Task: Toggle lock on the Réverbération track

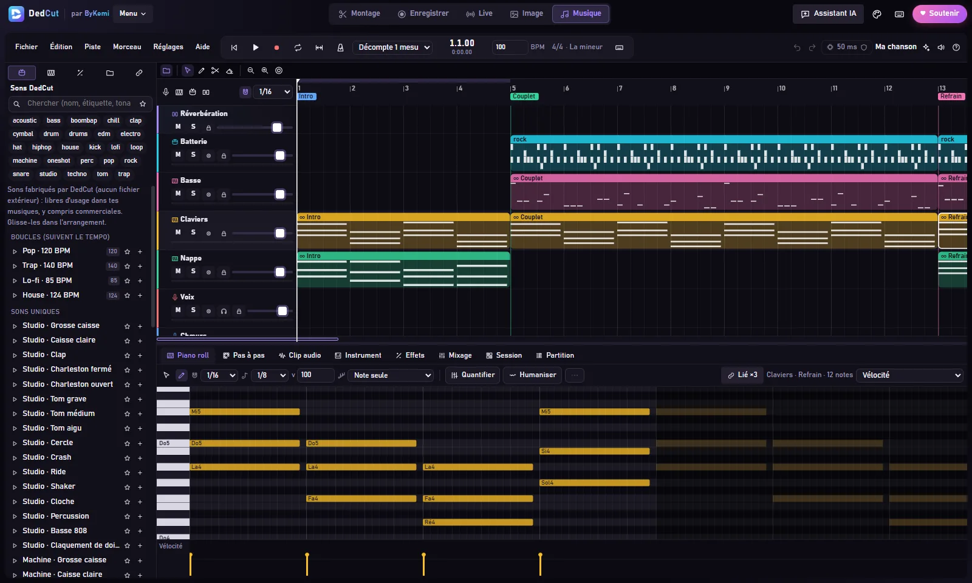Action: 208,128
